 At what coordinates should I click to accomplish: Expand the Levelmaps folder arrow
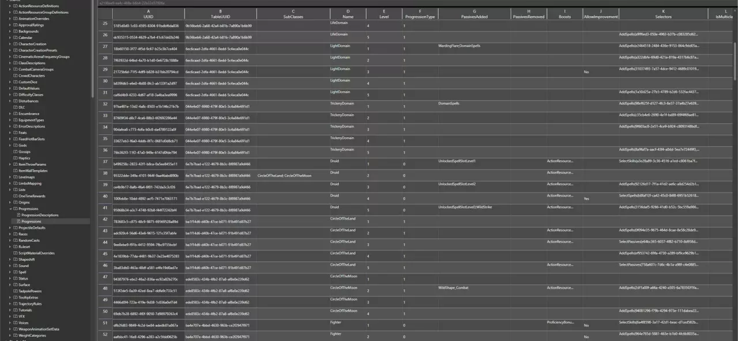pos(10,177)
